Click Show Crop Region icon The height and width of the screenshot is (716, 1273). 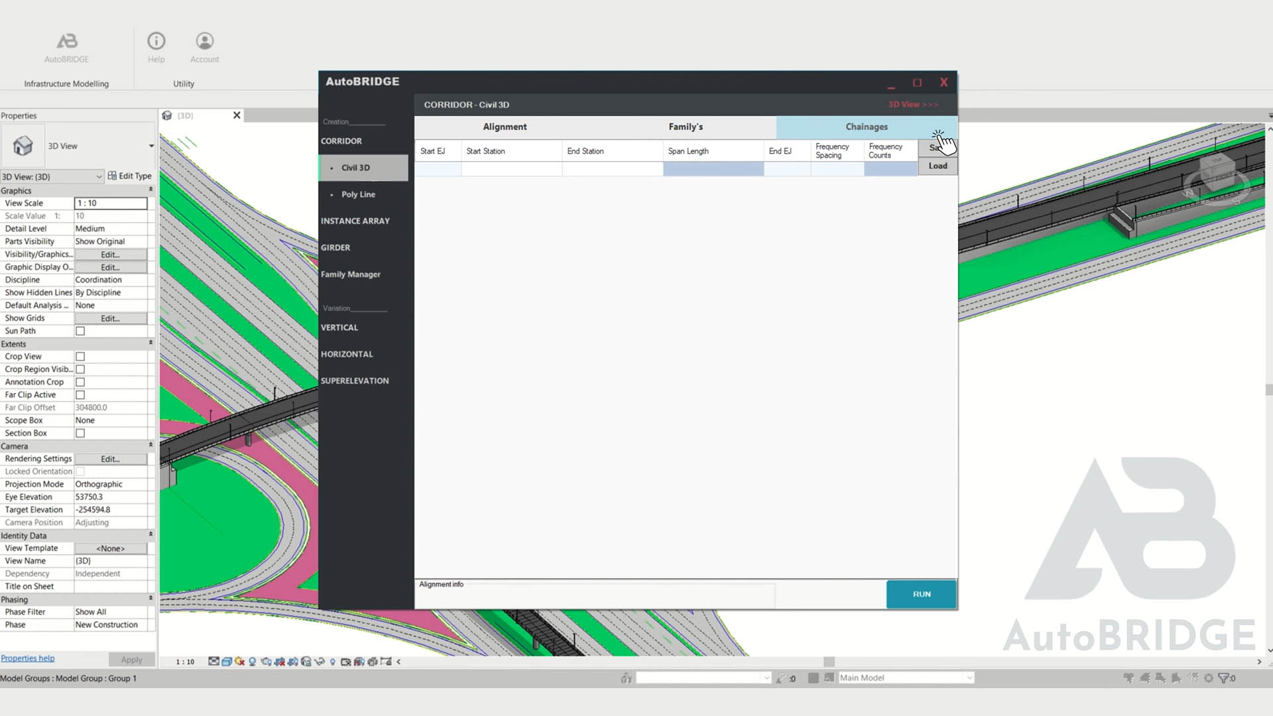click(292, 662)
